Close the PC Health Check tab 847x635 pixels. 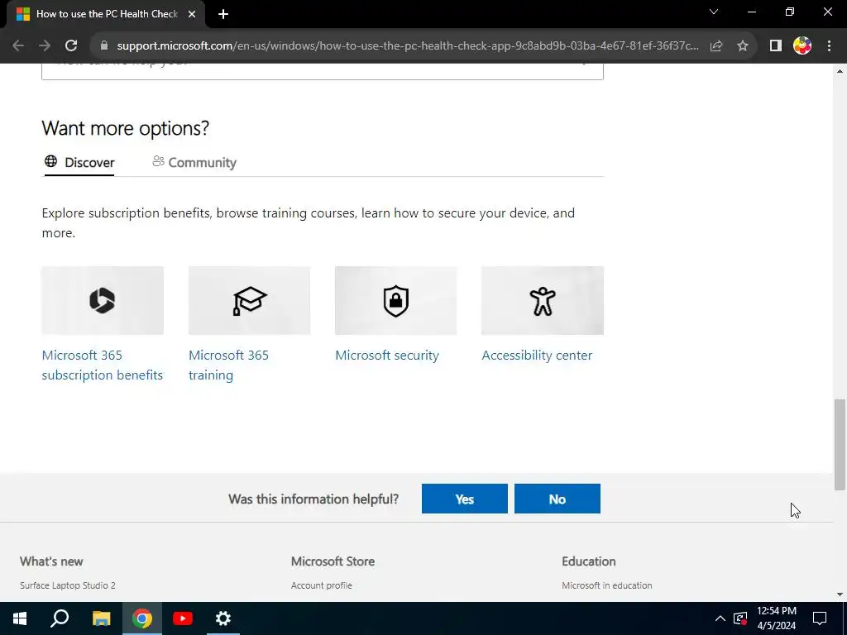(x=192, y=15)
